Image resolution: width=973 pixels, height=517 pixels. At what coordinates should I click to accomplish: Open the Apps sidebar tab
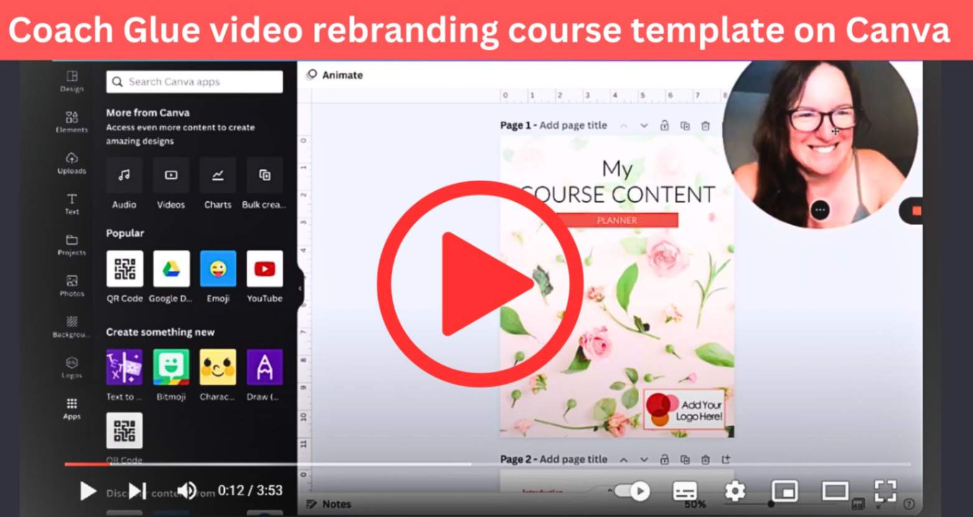click(x=72, y=409)
